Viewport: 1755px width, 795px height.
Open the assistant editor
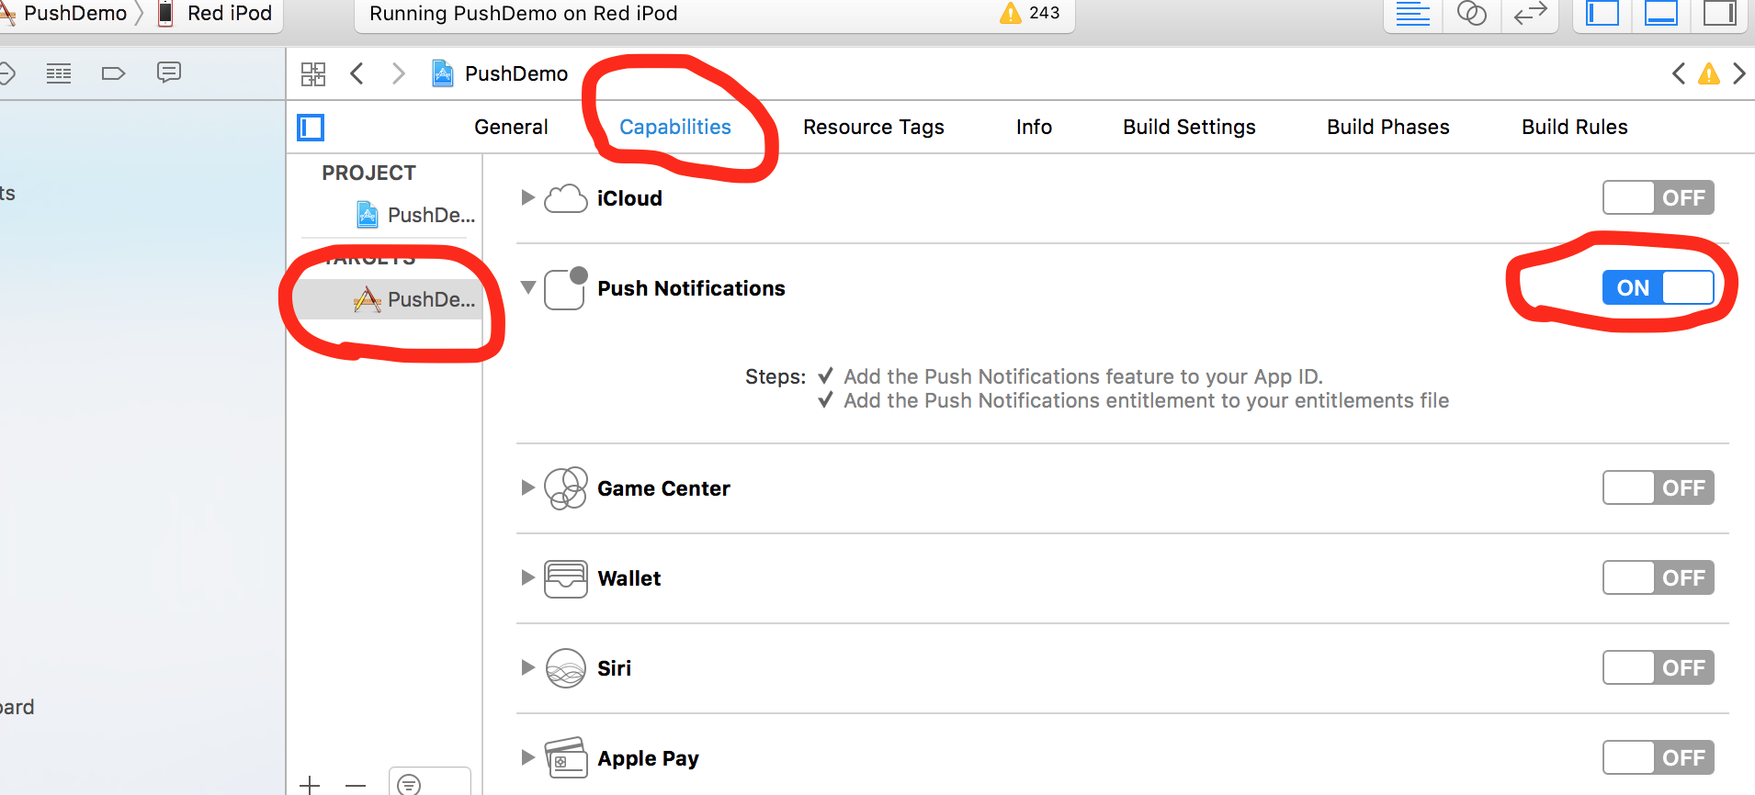1471,14
